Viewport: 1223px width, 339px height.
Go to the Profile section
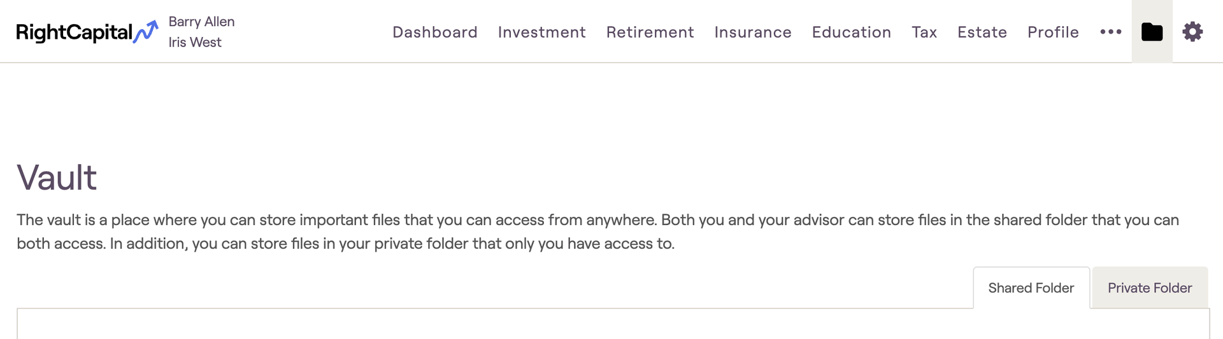click(1052, 32)
